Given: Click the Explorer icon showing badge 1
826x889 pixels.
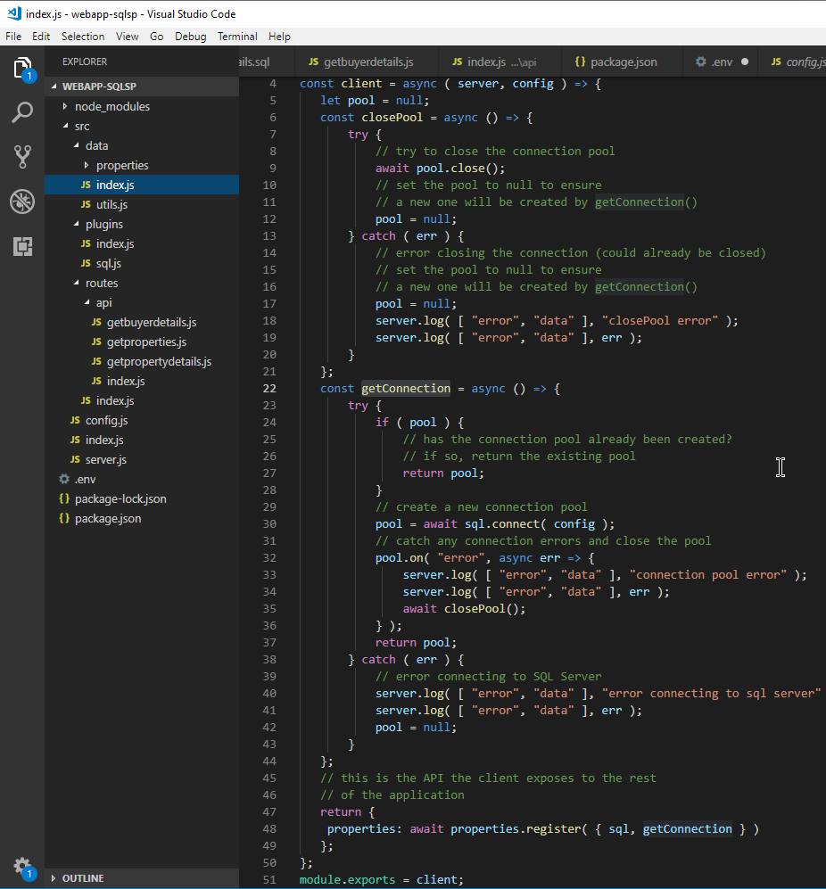Looking at the screenshot, I should 21,67.
